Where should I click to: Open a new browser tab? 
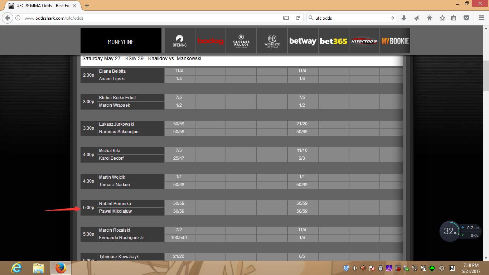click(x=87, y=6)
